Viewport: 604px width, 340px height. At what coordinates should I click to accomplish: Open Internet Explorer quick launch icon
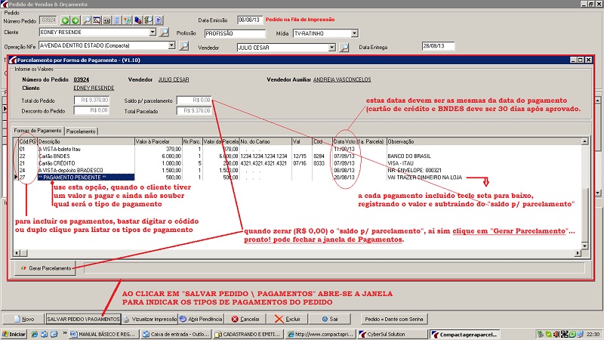[x=34, y=334]
